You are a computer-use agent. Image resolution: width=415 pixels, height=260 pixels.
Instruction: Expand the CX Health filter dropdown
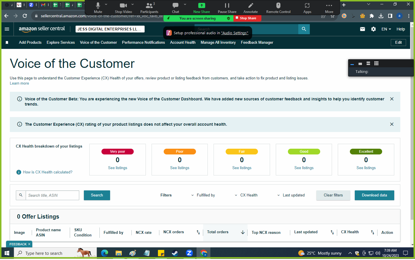click(x=246, y=195)
